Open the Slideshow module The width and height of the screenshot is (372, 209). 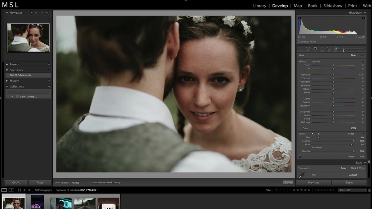coord(333,6)
